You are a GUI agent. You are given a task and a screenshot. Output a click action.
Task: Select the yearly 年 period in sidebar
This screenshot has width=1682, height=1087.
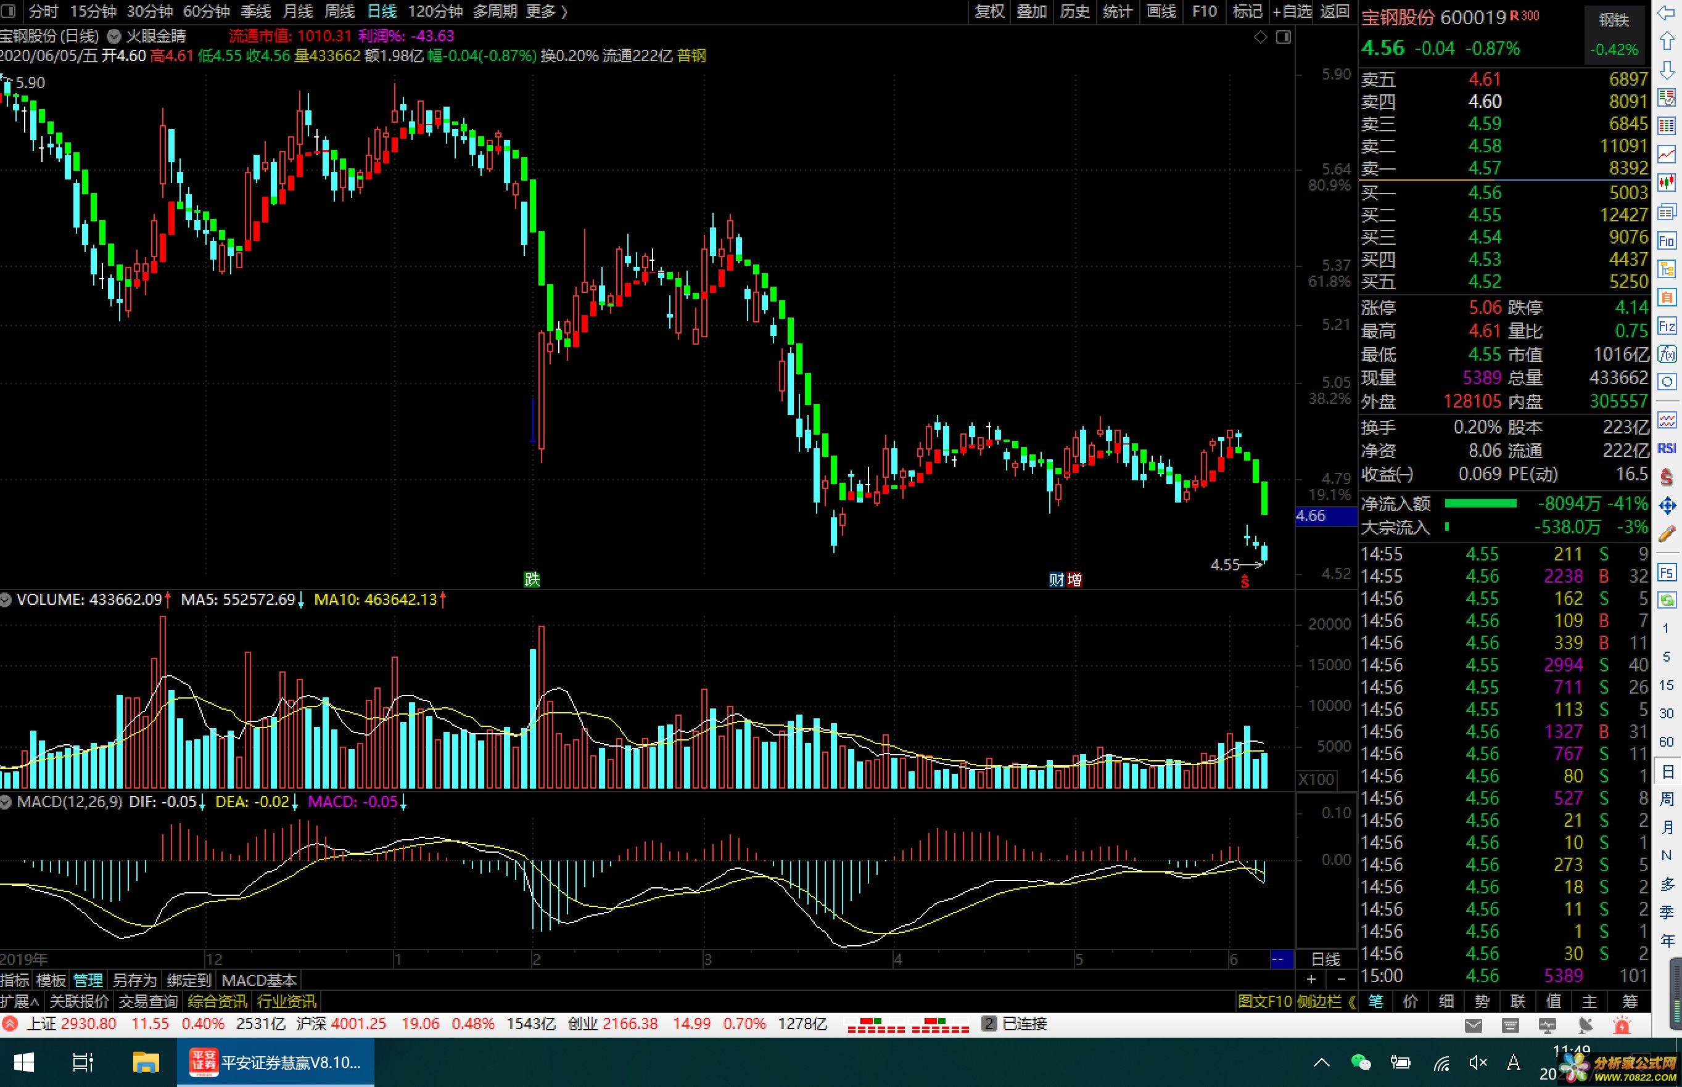(x=1667, y=941)
